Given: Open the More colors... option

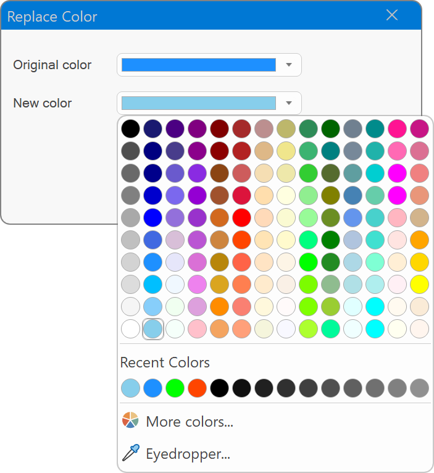Looking at the screenshot, I should [189, 422].
